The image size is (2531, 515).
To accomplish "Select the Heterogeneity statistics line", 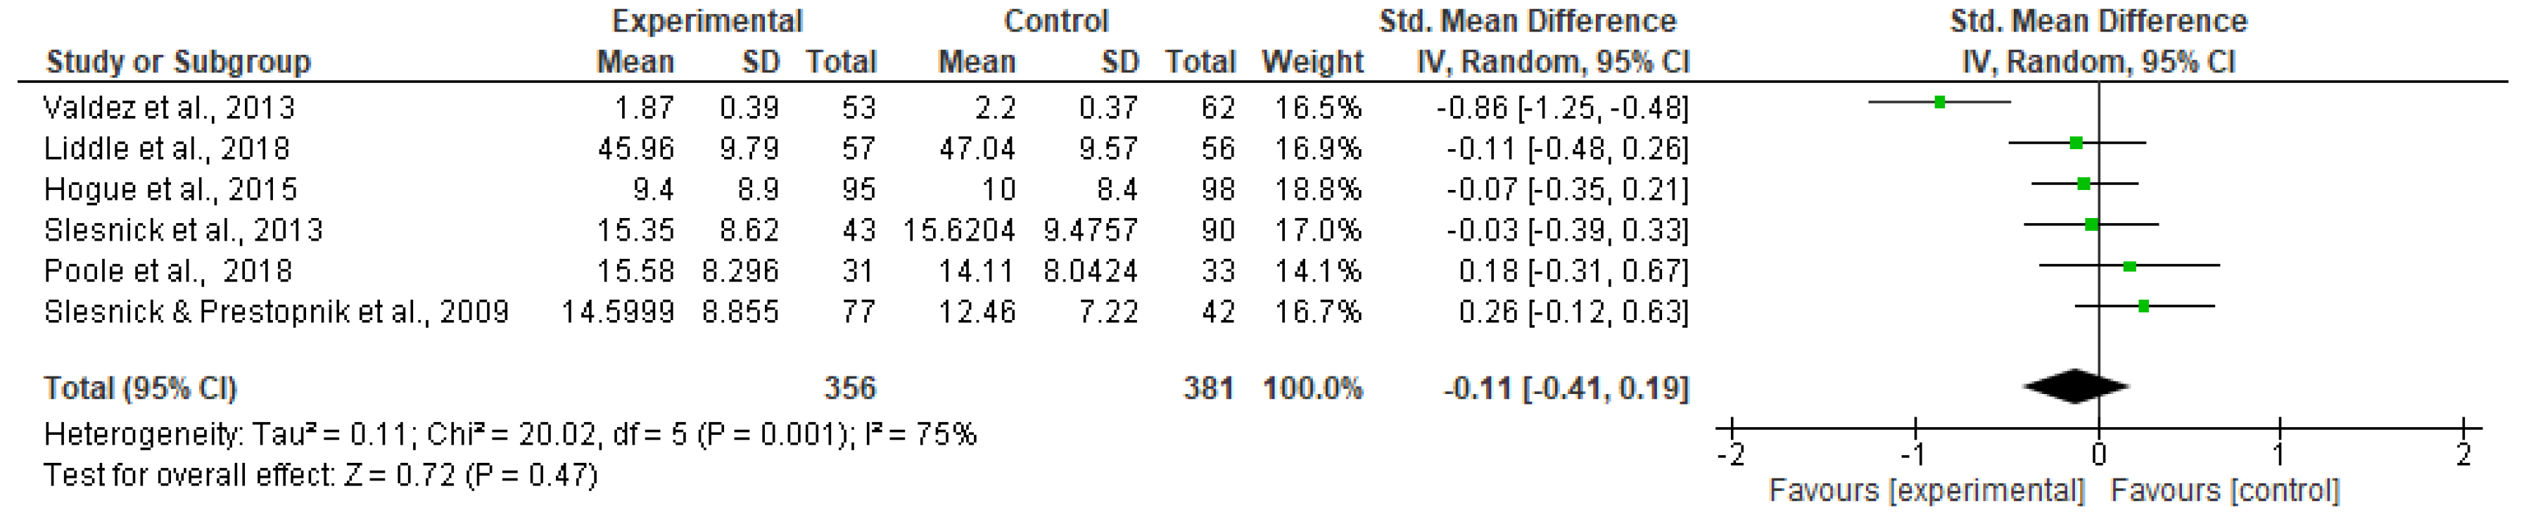I will [510, 434].
